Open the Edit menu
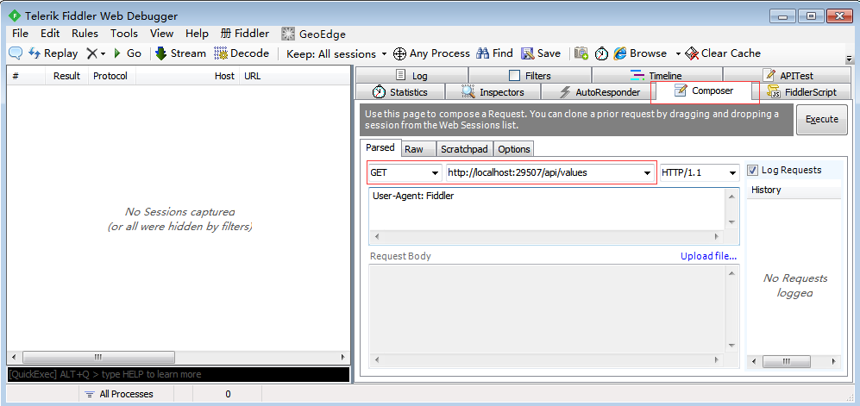 pyautogui.click(x=50, y=34)
